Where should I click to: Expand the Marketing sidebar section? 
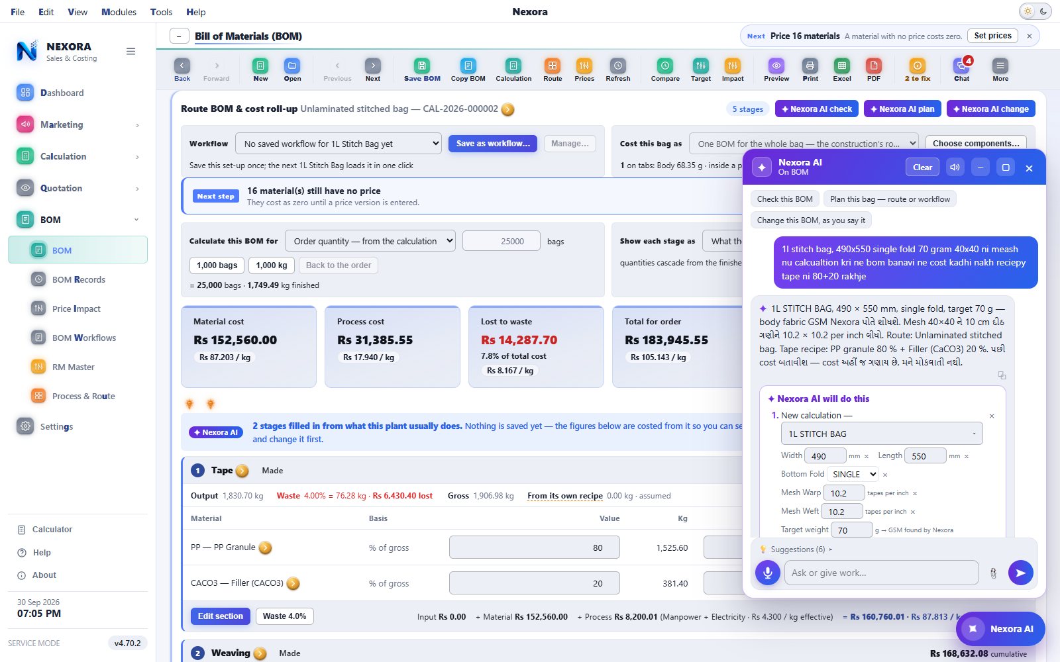[x=78, y=124]
